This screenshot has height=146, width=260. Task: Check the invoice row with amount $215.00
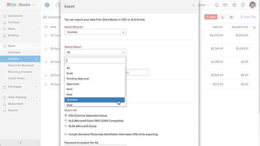coord(46,84)
